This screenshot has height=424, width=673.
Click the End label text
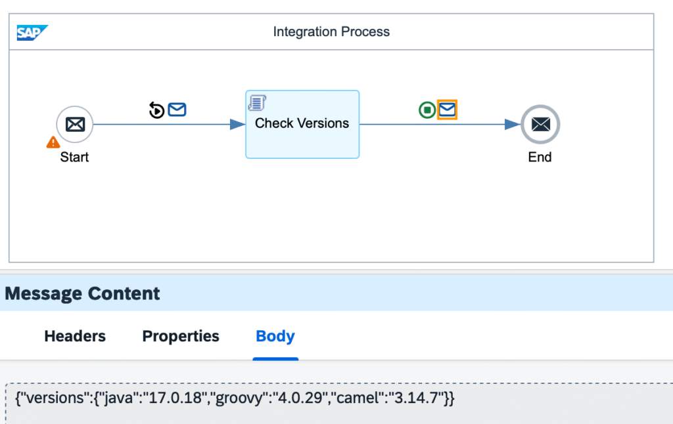point(540,158)
